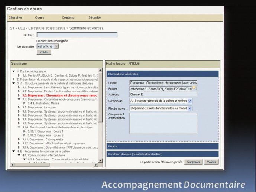Expand '3.2. Diaporama : Etudes fonctionnelles' node
This screenshot has width=256, height=192.
pyautogui.click(x=19, y=91)
